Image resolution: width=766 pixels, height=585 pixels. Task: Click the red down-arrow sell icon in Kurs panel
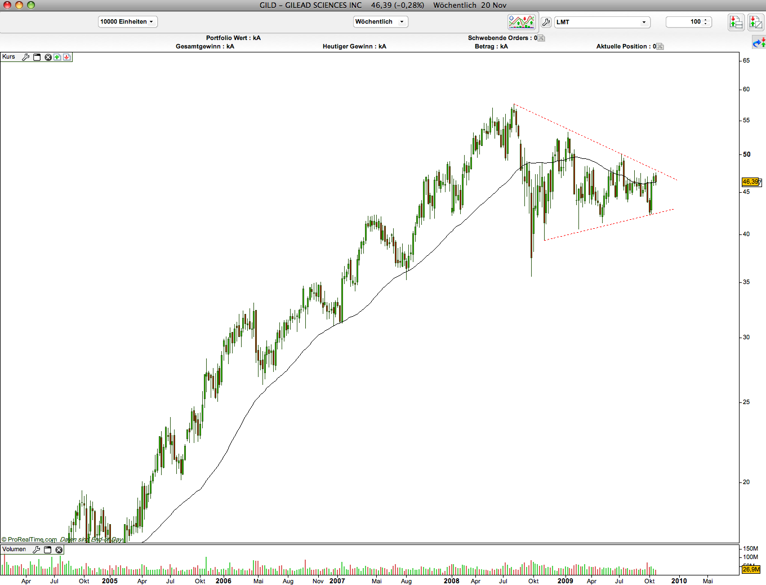(x=66, y=57)
